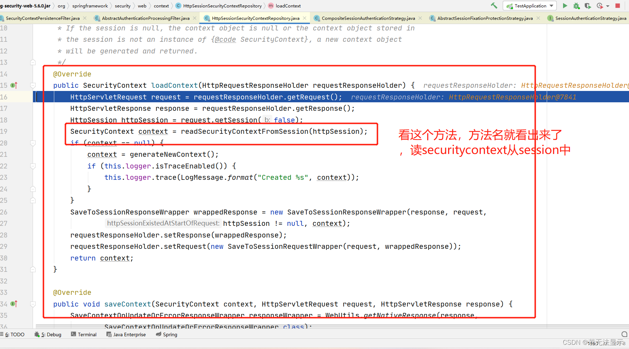This screenshot has width=629, height=349.
Task: Click readSecurityContextFromSession method call
Action: 245,131
